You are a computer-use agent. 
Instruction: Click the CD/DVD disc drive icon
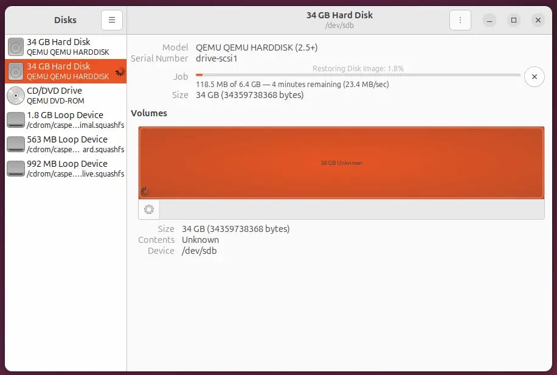[16, 96]
